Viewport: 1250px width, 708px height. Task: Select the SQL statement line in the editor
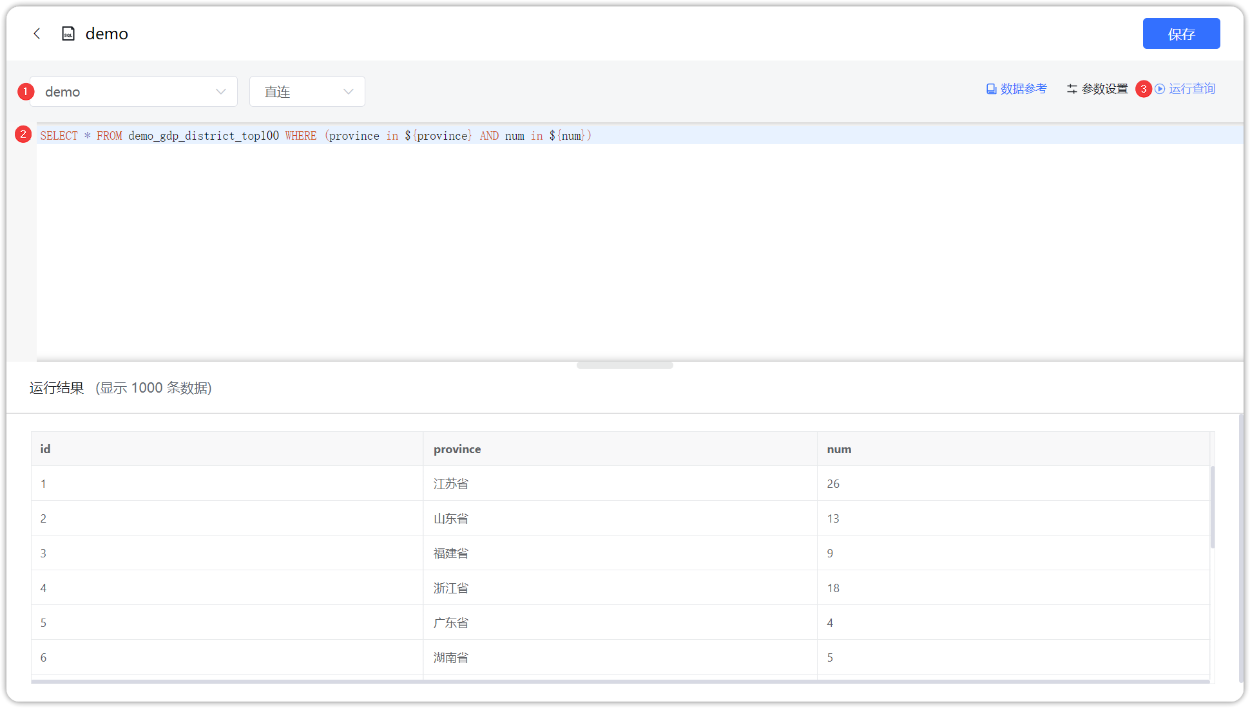coord(314,136)
